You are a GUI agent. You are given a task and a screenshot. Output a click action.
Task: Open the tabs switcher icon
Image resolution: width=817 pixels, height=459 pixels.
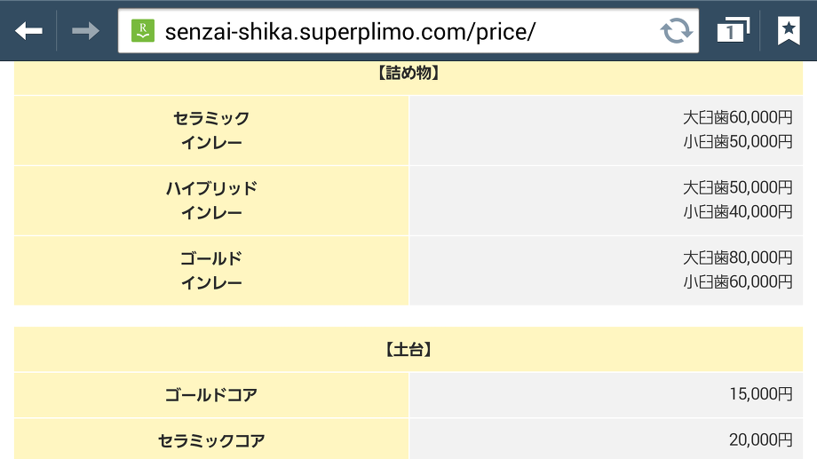tap(733, 31)
